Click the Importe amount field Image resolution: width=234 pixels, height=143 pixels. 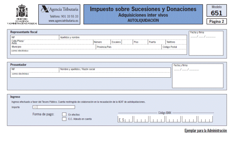click(54, 107)
